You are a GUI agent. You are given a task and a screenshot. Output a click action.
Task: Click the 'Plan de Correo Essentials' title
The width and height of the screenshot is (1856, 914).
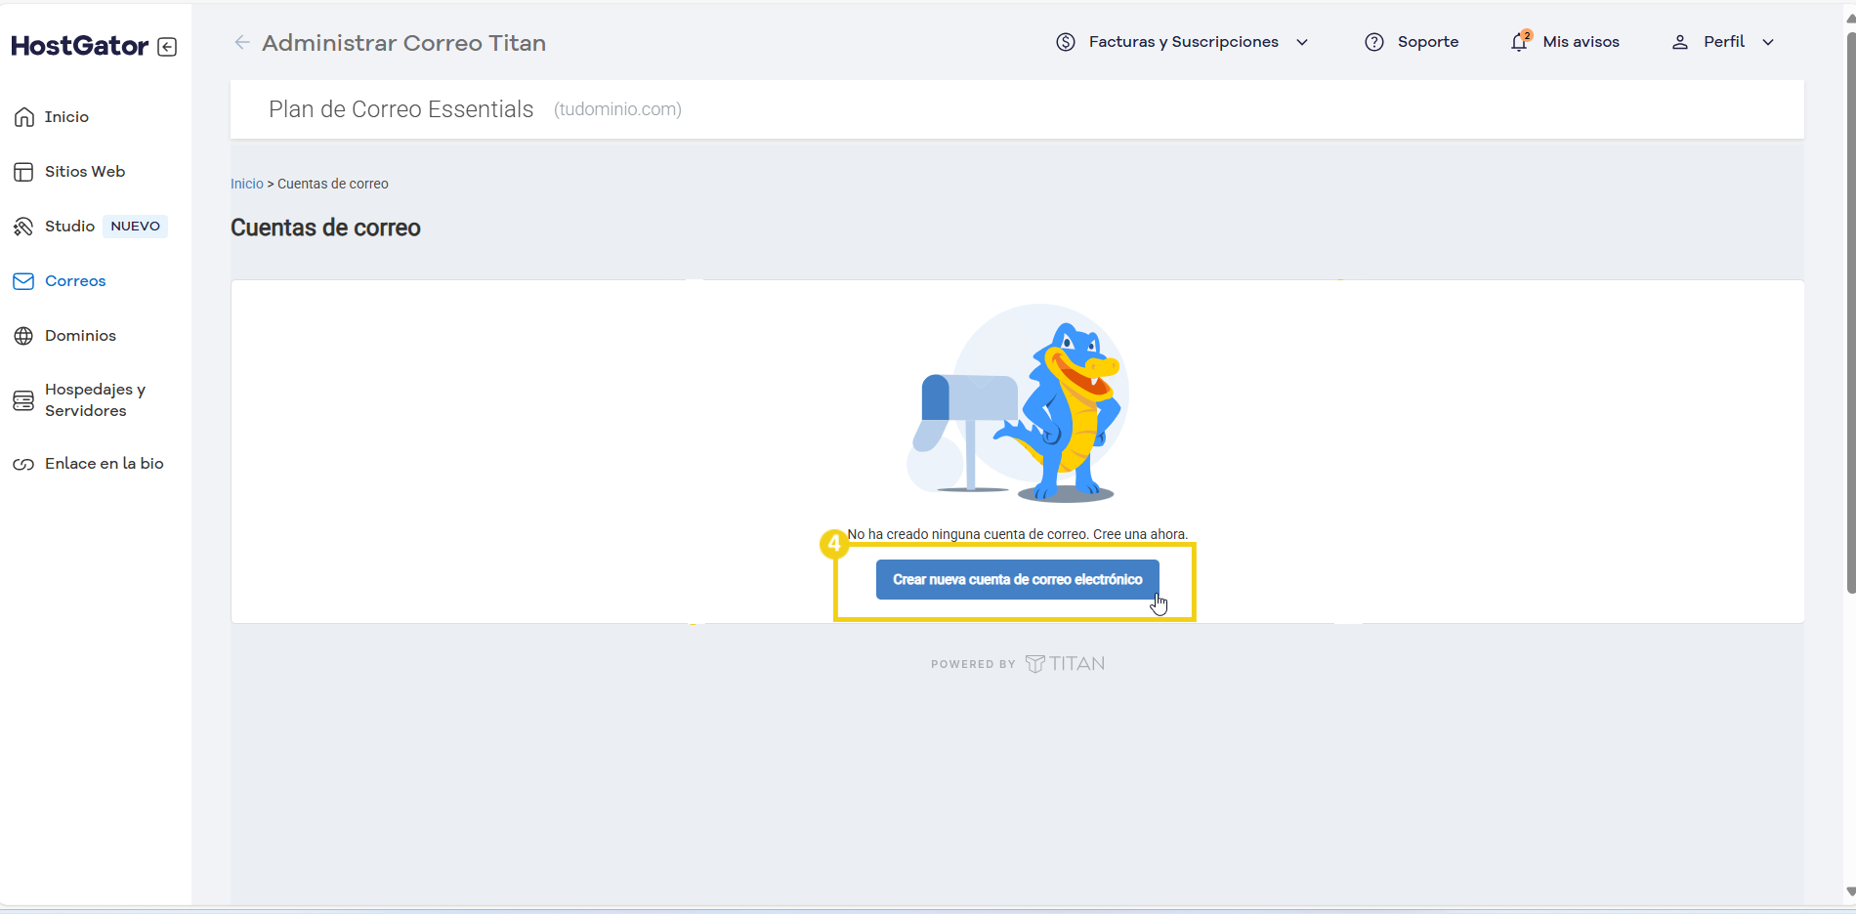click(x=401, y=109)
